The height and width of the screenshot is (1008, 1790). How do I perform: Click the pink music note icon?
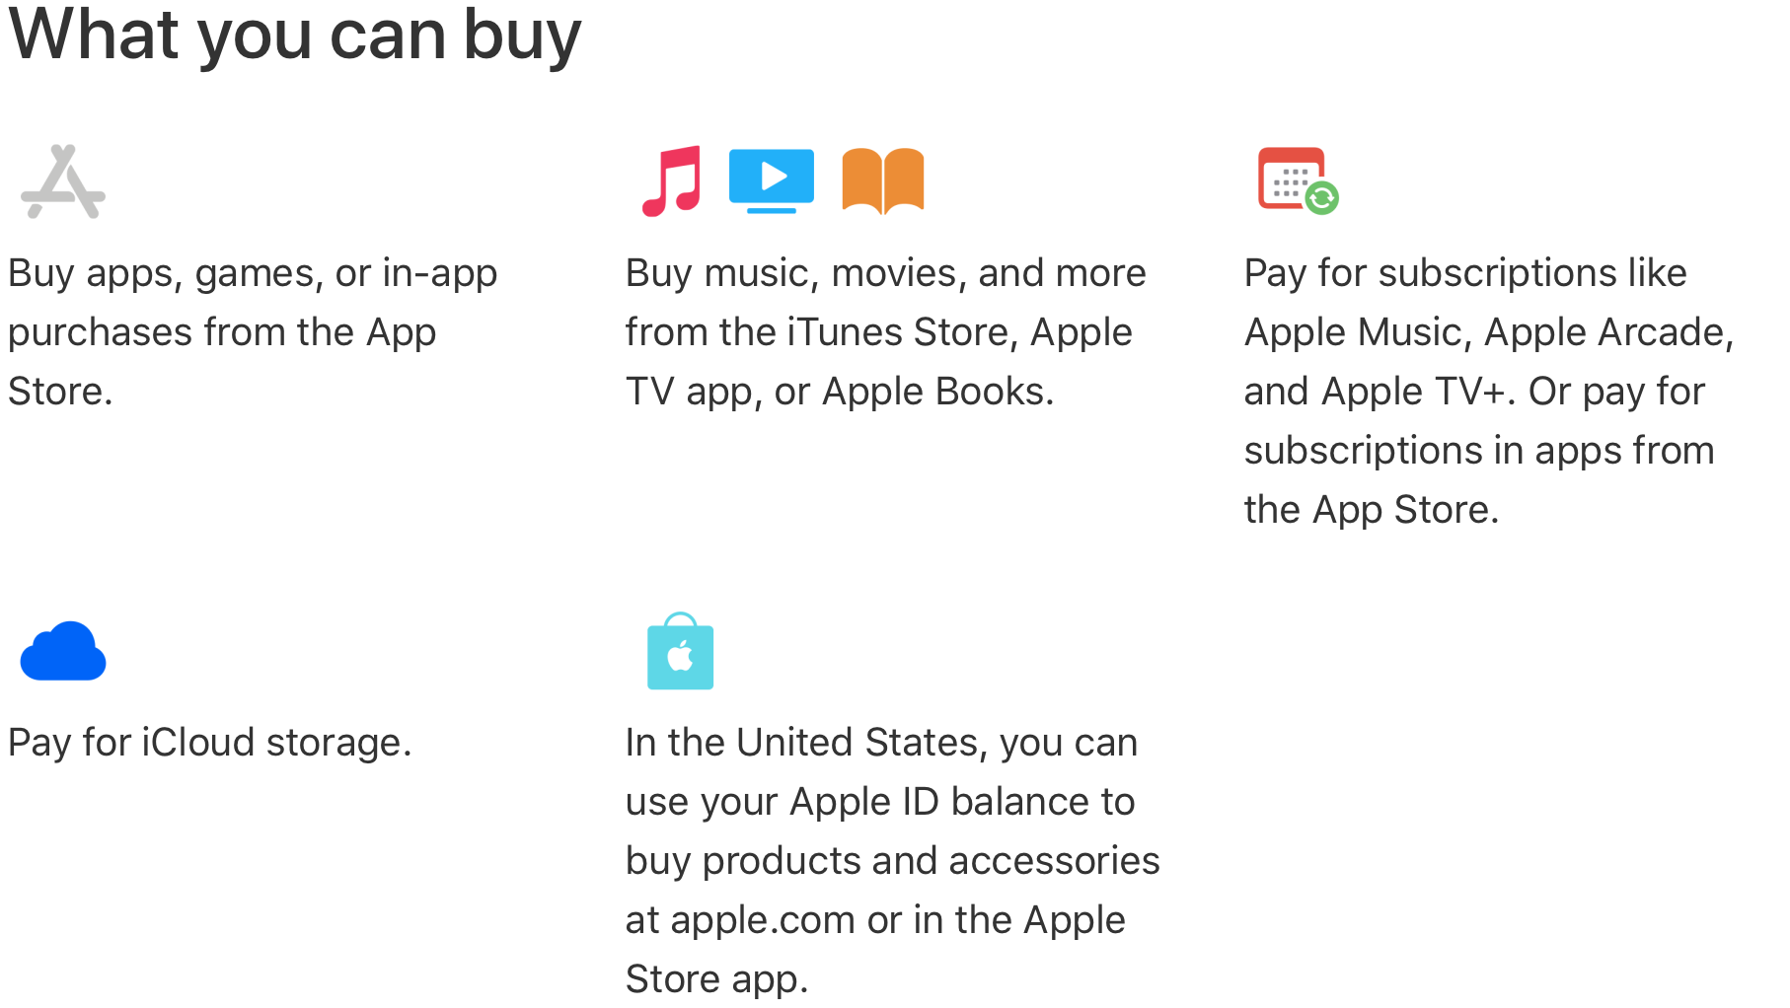[x=672, y=180]
